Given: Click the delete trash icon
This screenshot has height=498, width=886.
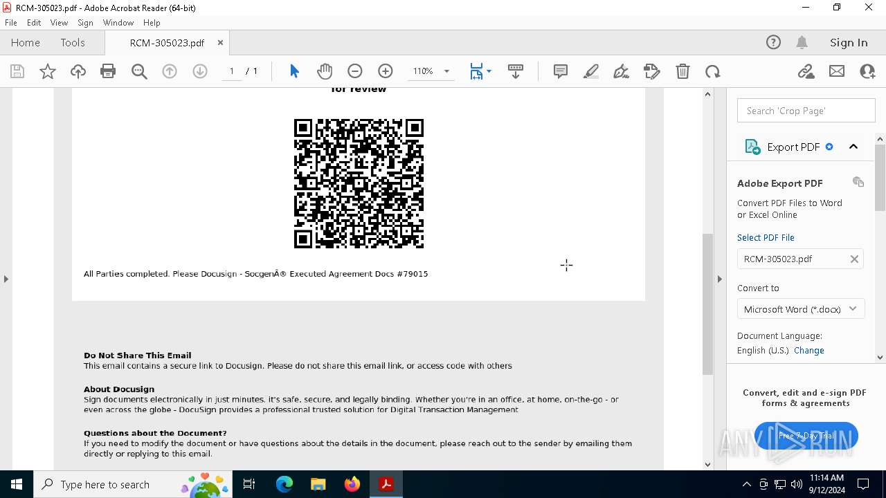Looking at the screenshot, I should [x=682, y=71].
